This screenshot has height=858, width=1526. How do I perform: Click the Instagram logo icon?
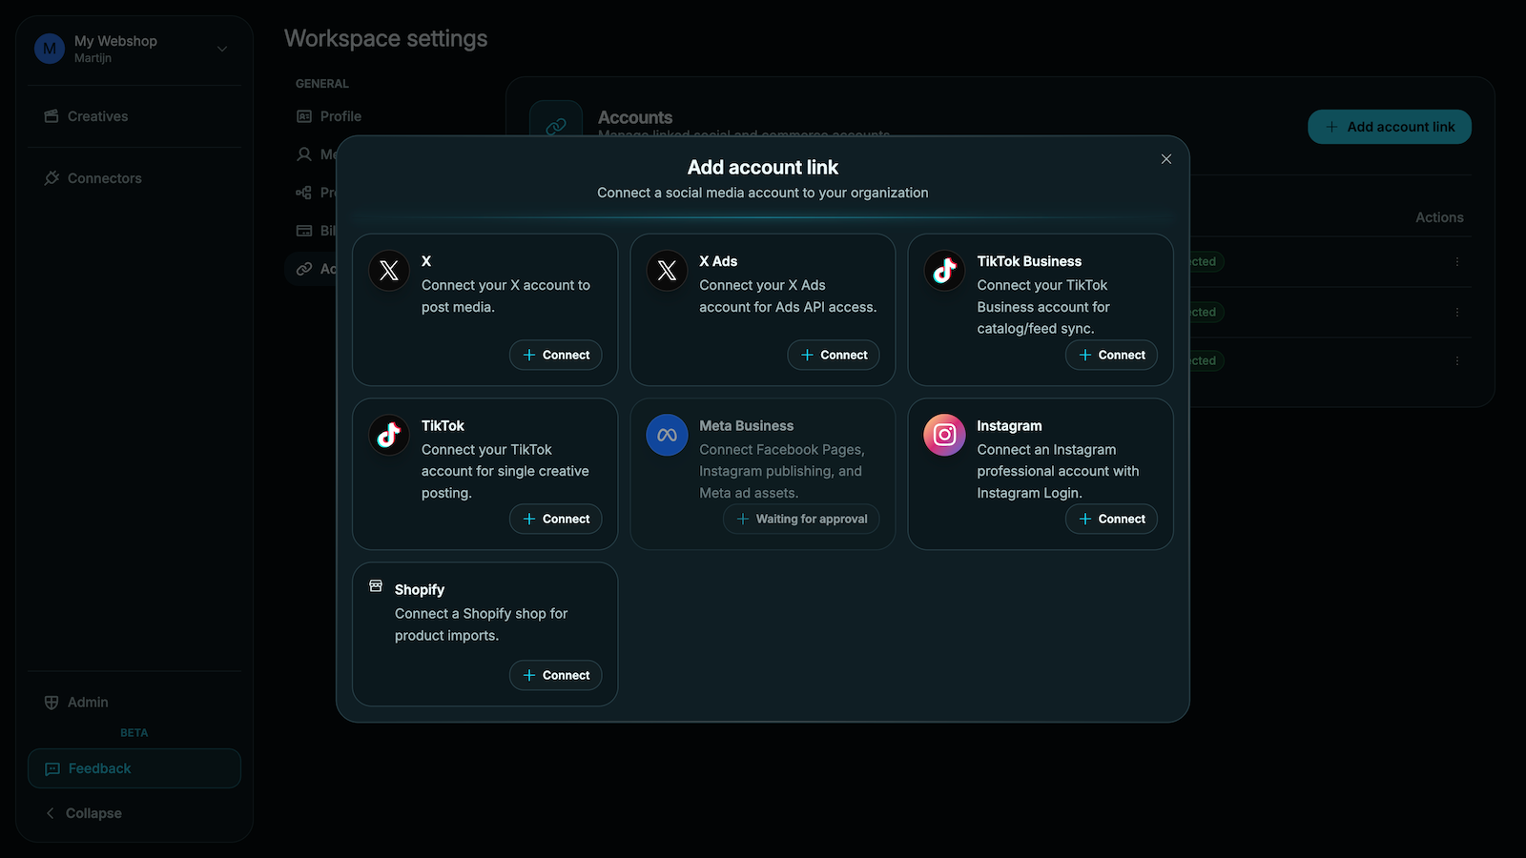pos(944,435)
